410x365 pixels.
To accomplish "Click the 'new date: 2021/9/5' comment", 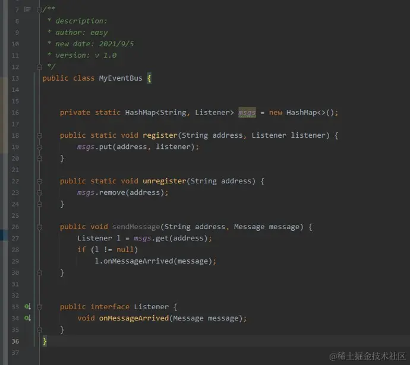I will click(x=94, y=43).
